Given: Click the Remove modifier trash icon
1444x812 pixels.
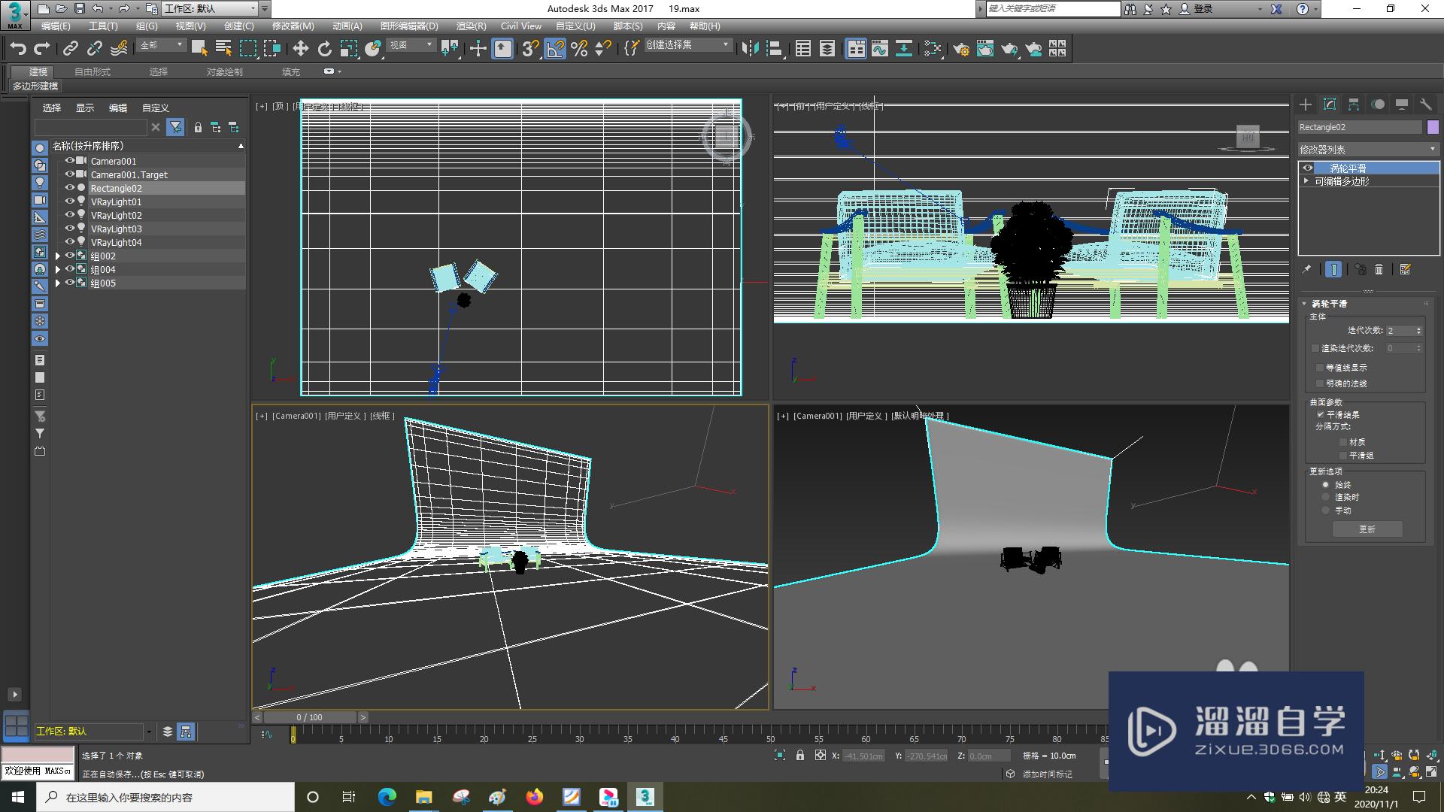Looking at the screenshot, I should click(1379, 269).
